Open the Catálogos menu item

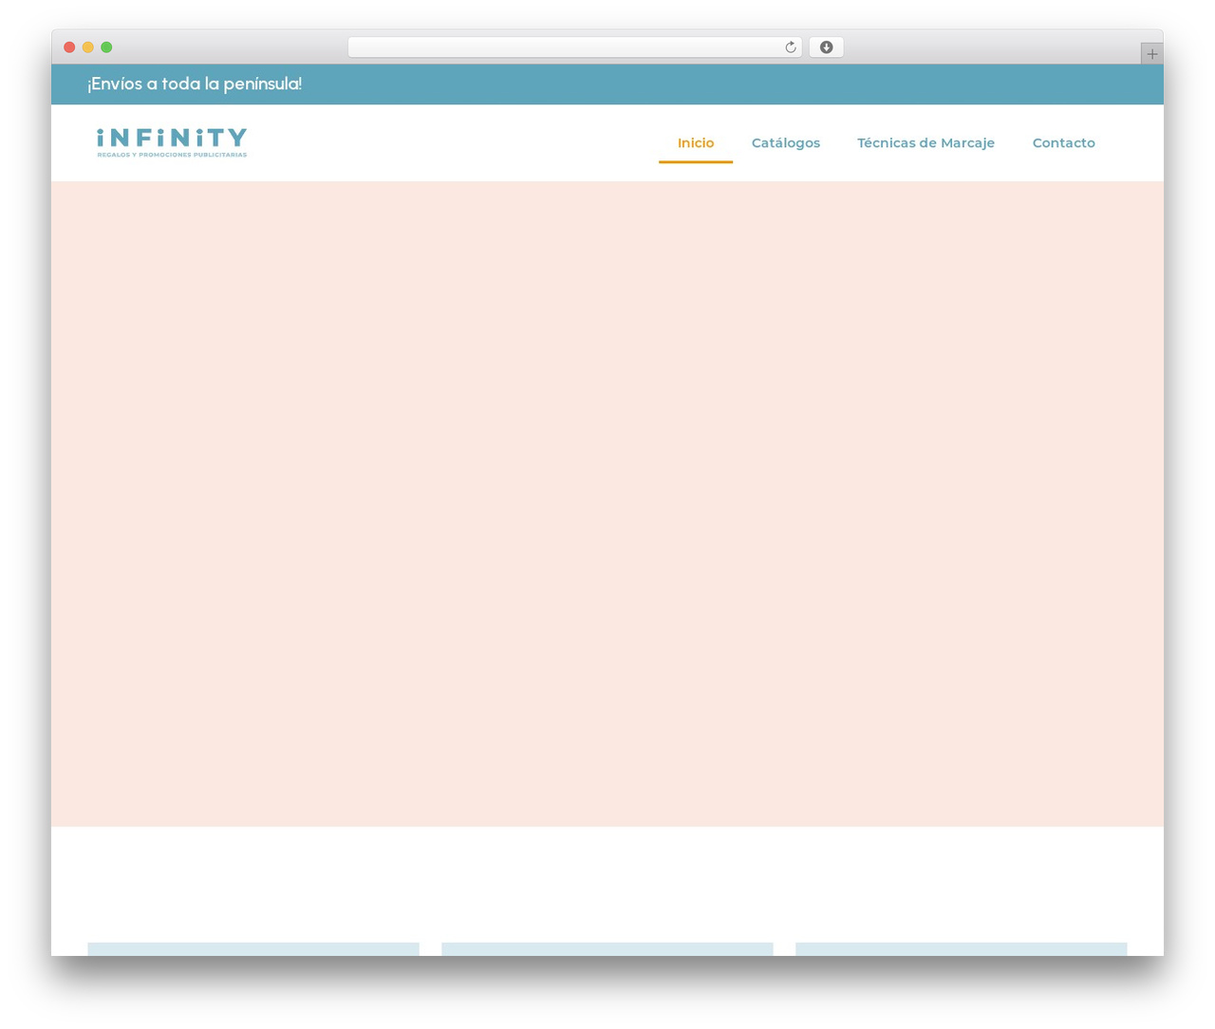[x=786, y=143]
